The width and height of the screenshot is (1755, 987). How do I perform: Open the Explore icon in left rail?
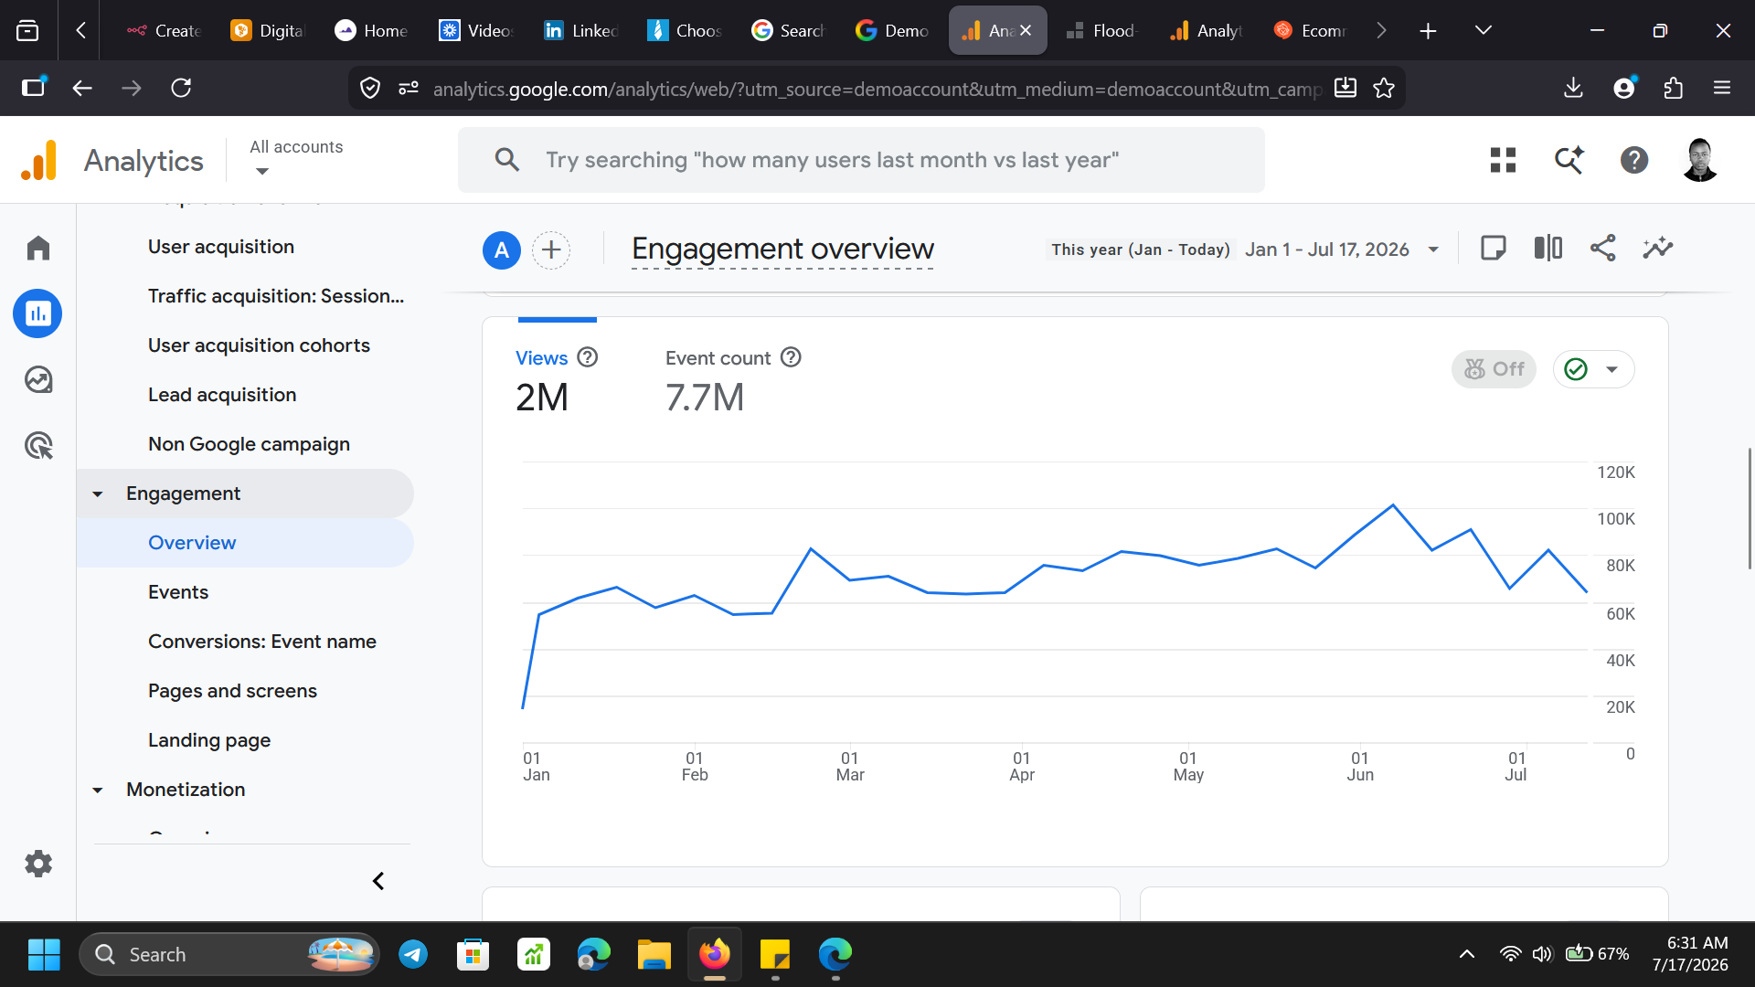pos(38,379)
